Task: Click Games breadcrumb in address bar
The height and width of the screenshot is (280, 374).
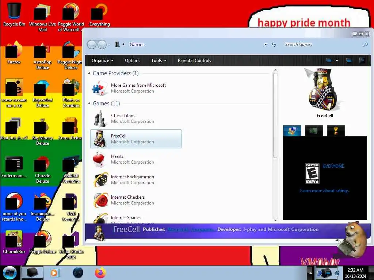Action: 137,44
